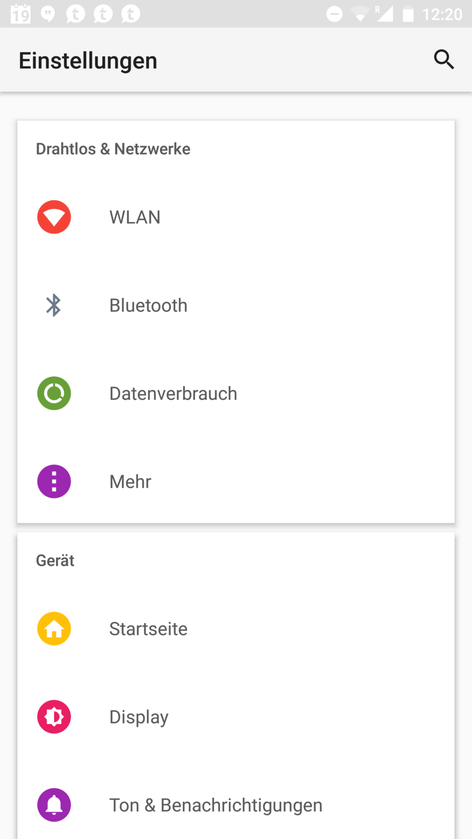Tap the purple Mehr dots icon
The height and width of the screenshot is (839, 472).
click(54, 481)
